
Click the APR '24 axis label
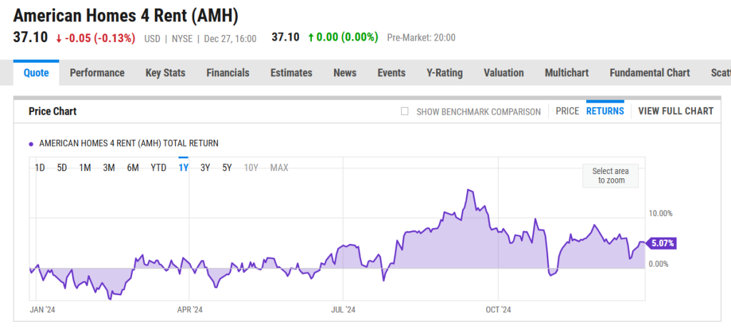pyautogui.click(x=190, y=309)
